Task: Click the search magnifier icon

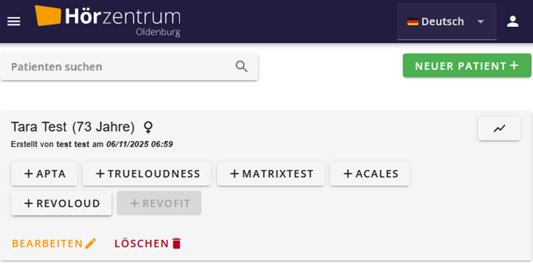Action: coord(241,66)
